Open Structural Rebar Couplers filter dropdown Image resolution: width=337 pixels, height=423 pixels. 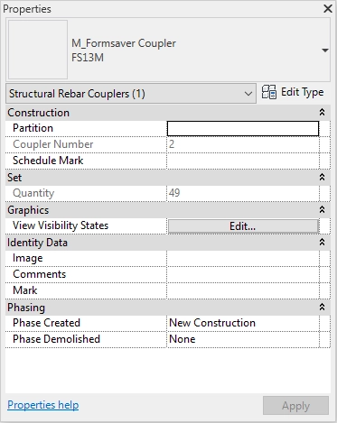tap(131, 94)
